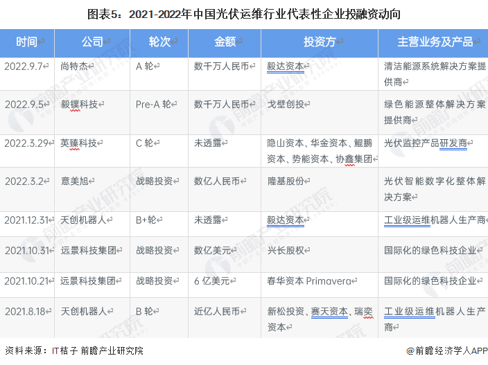This screenshot has width=488, height=365.
Task: Click 绿色能源整体解决方案提供商 cell
Action: (435, 112)
